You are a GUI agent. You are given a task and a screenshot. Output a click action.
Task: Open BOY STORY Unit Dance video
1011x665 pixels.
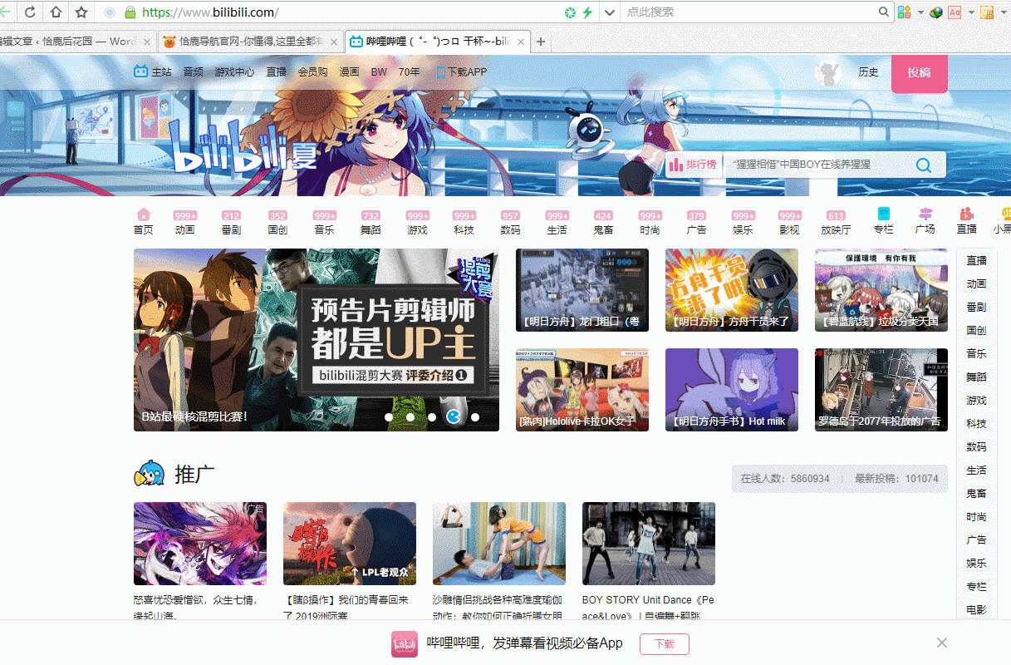[648, 544]
